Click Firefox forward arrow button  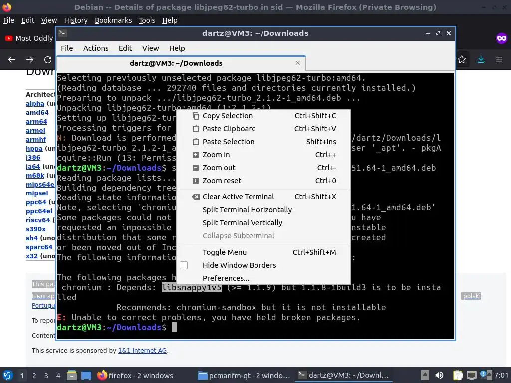(x=29, y=60)
